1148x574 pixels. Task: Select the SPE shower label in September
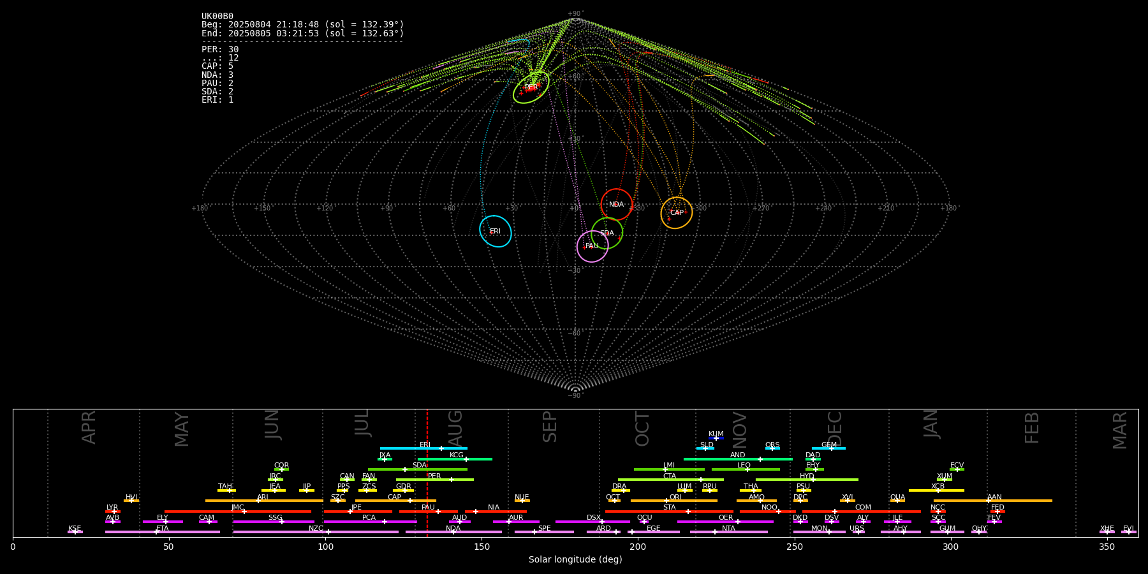click(544, 529)
